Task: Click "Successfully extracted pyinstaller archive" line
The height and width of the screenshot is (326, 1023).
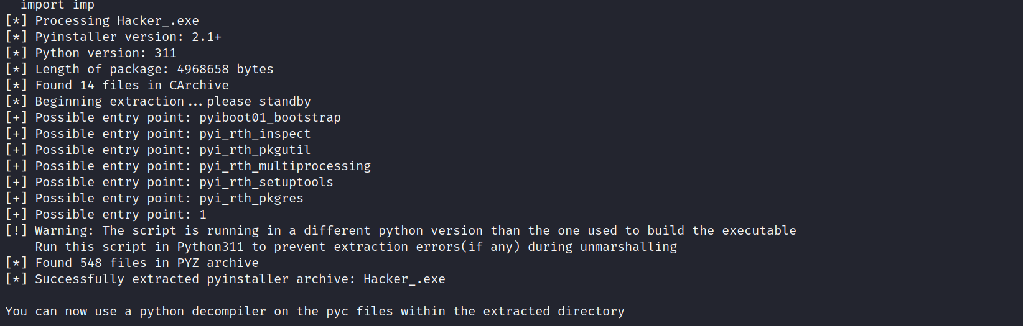Action: (x=240, y=279)
